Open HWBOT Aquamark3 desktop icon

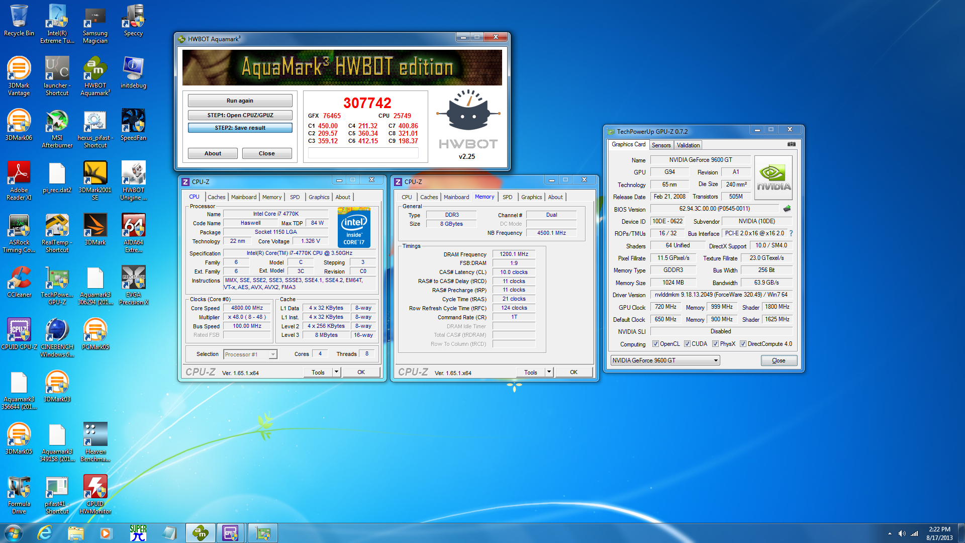95,76
